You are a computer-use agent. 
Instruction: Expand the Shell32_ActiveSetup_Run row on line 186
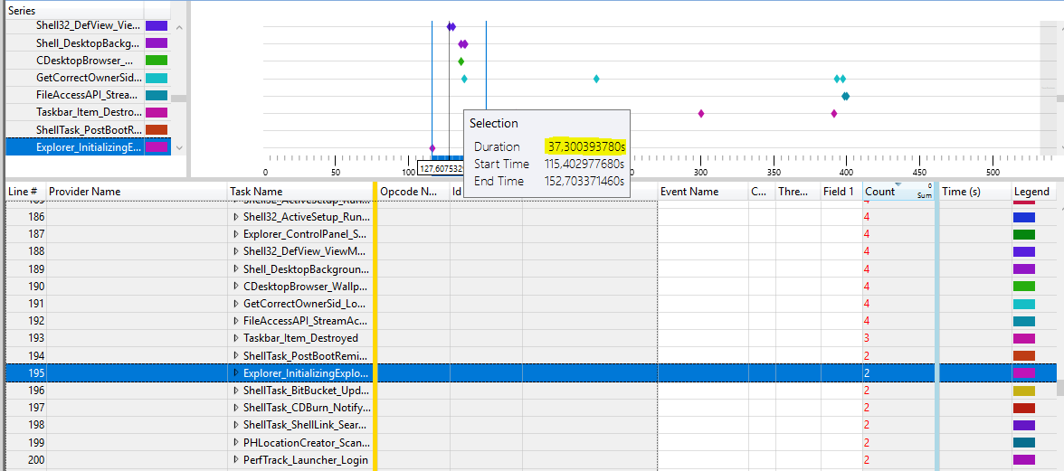[x=236, y=217]
